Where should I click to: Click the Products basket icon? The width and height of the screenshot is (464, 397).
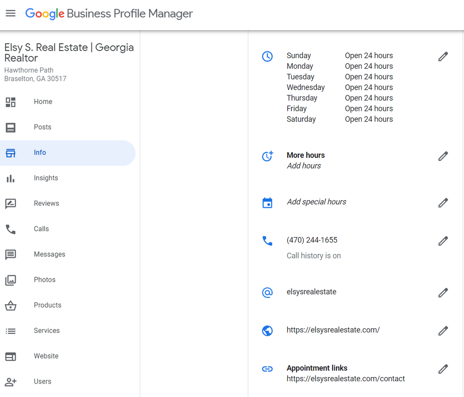tap(11, 306)
